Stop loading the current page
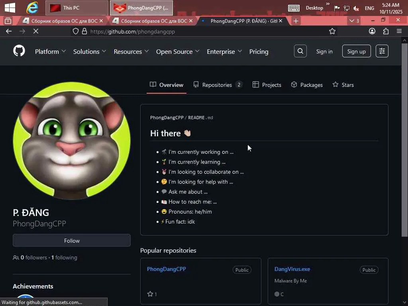Image resolution: width=408 pixels, height=306 pixels. 35,31
